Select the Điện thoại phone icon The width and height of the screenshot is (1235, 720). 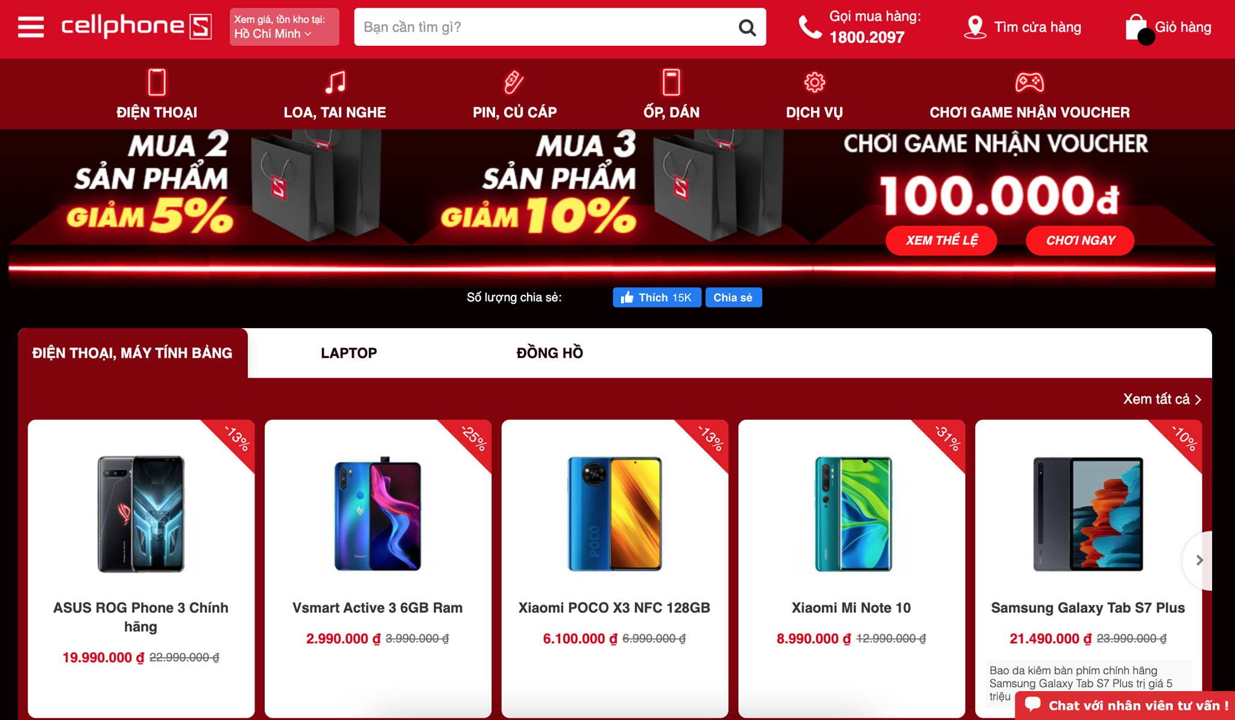click(157, 82)
